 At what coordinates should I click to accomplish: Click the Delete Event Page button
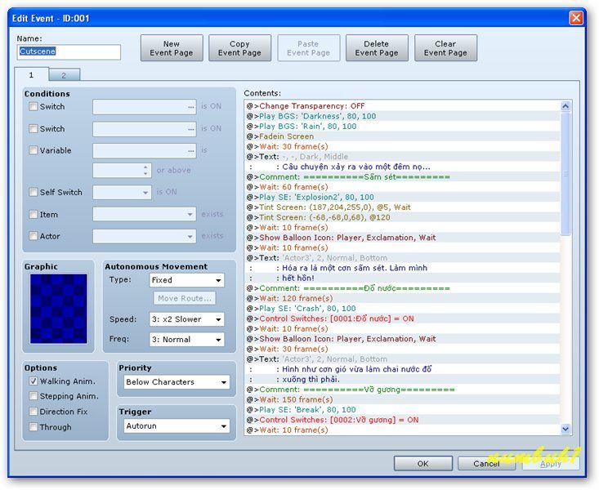point(377,48)
